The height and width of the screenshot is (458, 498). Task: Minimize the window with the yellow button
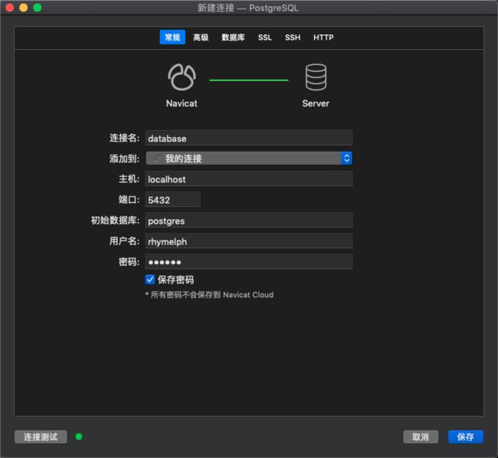click(24, 8)
